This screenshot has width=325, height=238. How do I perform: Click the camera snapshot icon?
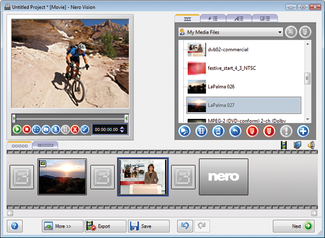point(46,129)
